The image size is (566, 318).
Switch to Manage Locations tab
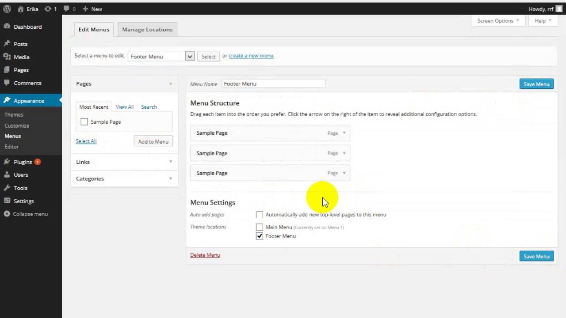point(147,30)
